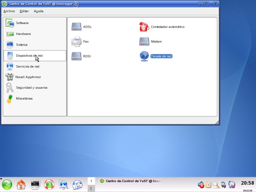
Task: Switch to virtual desktop 1
Action: [x=91, y=181]
